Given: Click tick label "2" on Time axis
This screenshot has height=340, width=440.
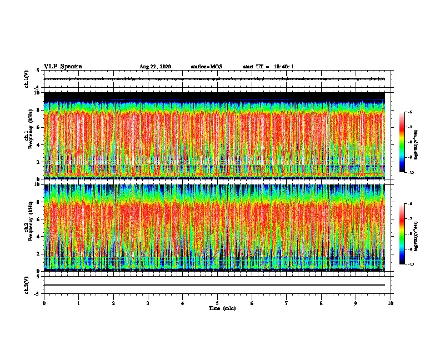Looking at the screenshot, I should point(113,303).
